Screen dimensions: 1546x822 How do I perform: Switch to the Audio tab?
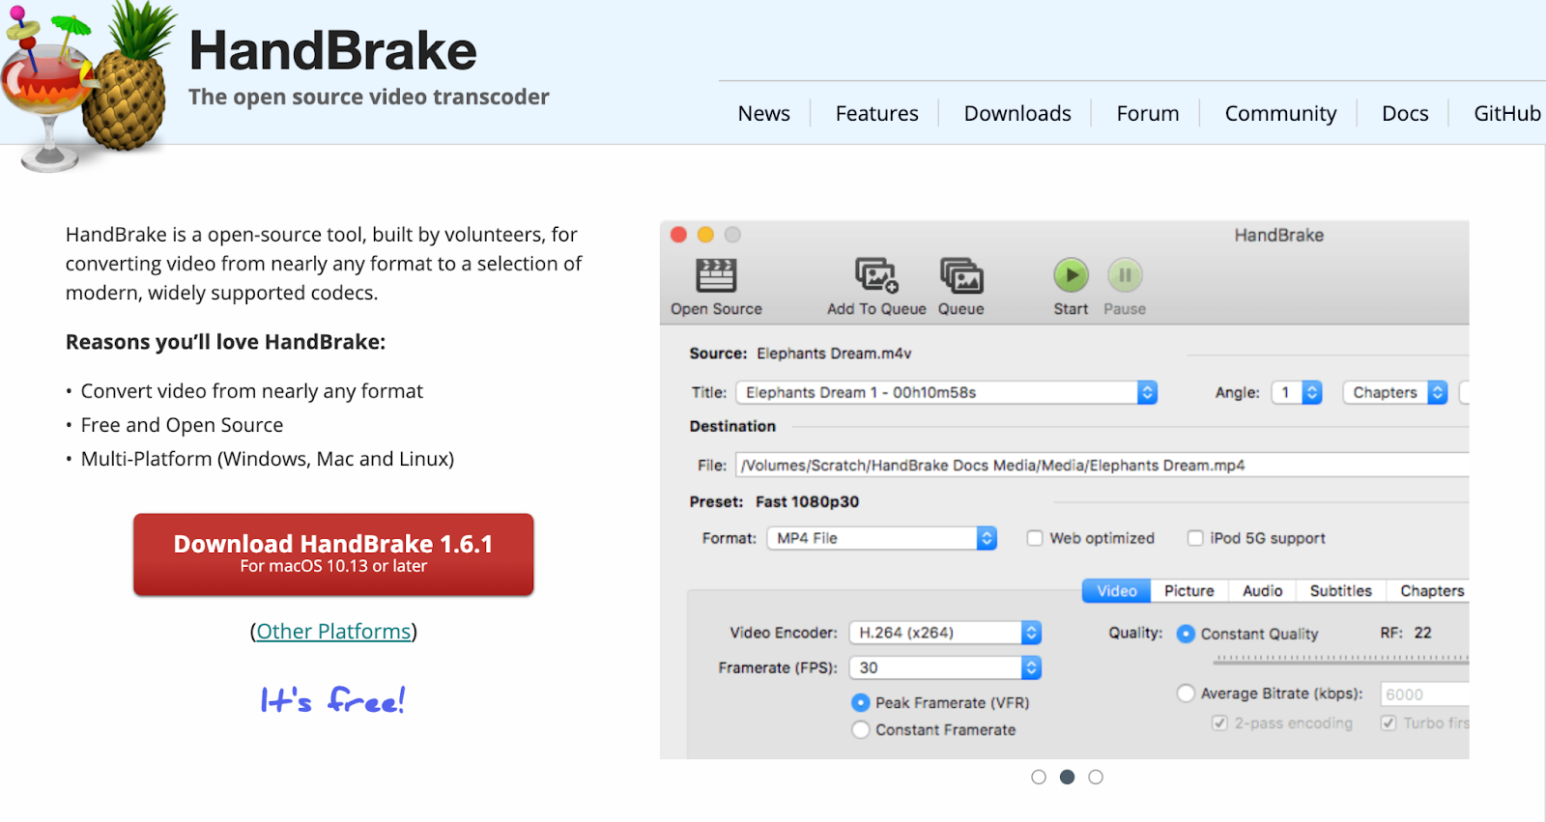click(1263, 591)
